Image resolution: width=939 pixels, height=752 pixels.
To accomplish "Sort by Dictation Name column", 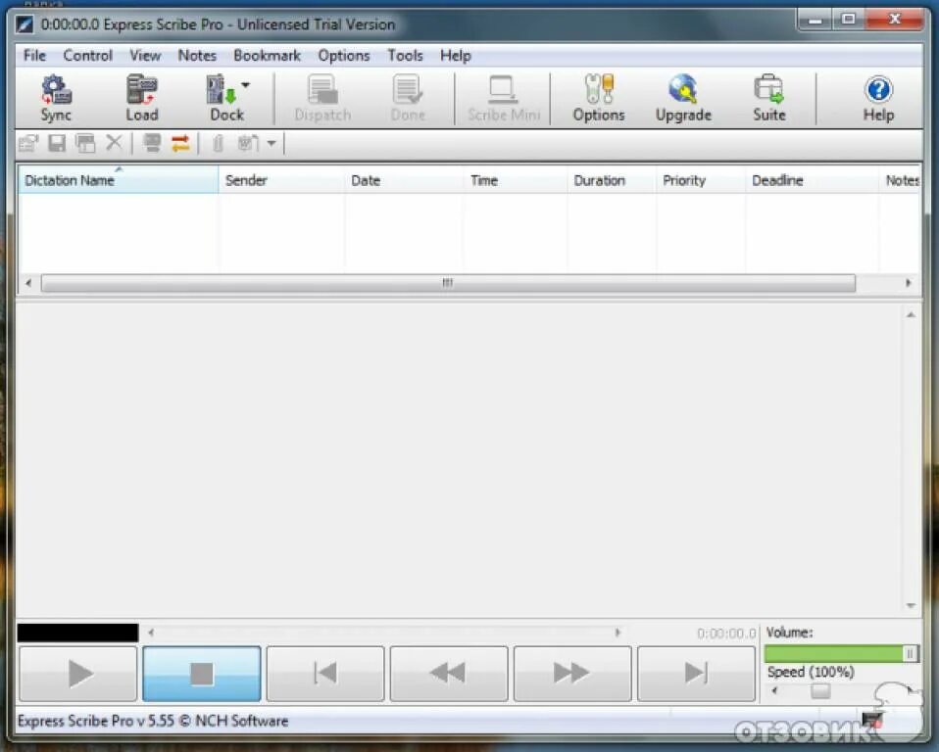I will click(119, 180).
